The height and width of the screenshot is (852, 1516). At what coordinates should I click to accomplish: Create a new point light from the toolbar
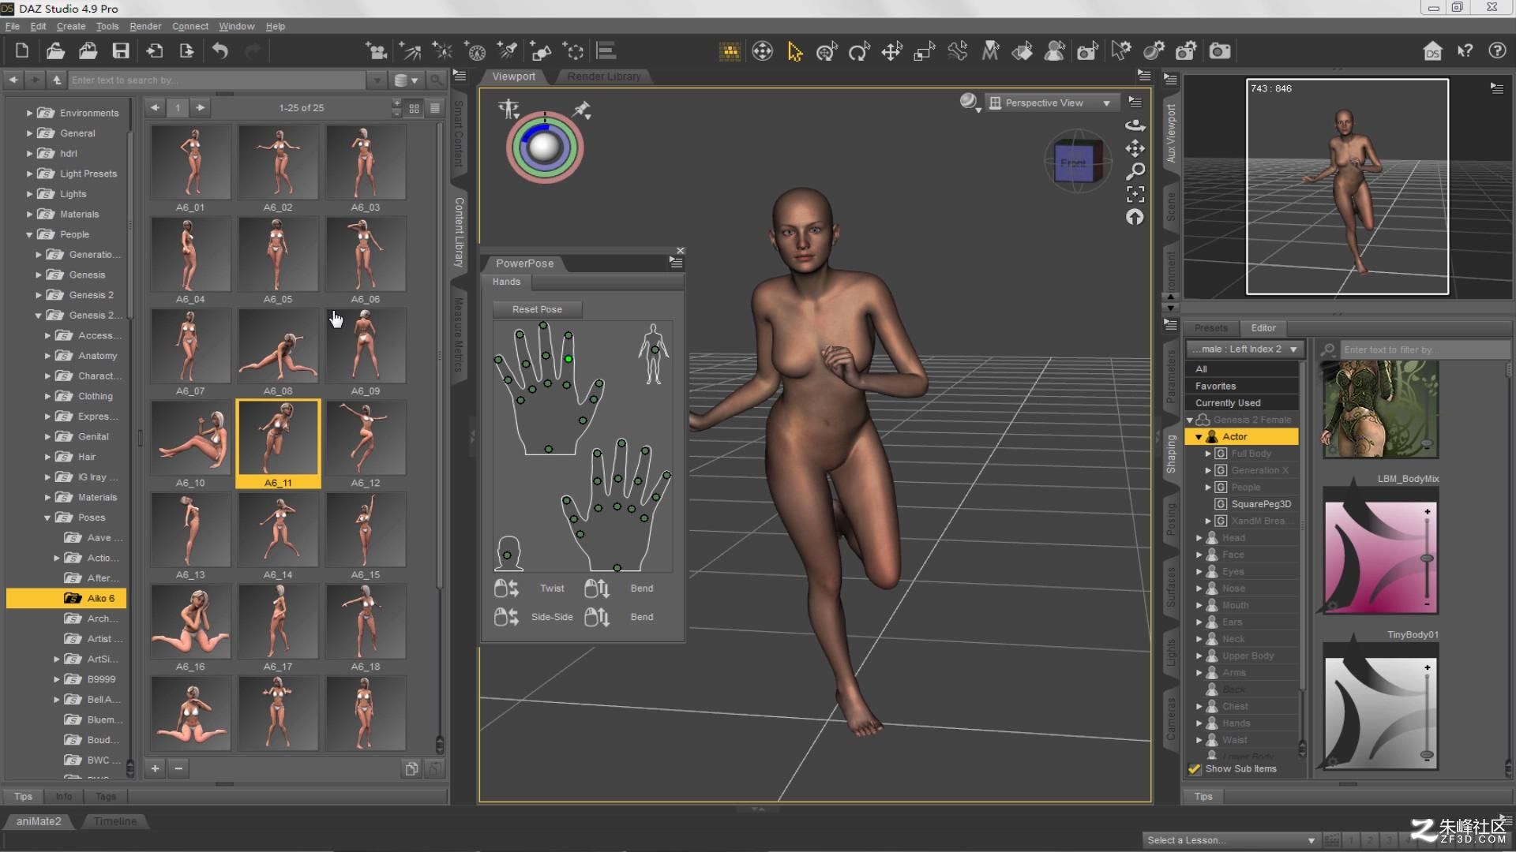pos(442,51)
